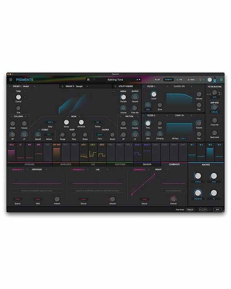
Task: Open the edit history list icon
Action: click(205, 210)
